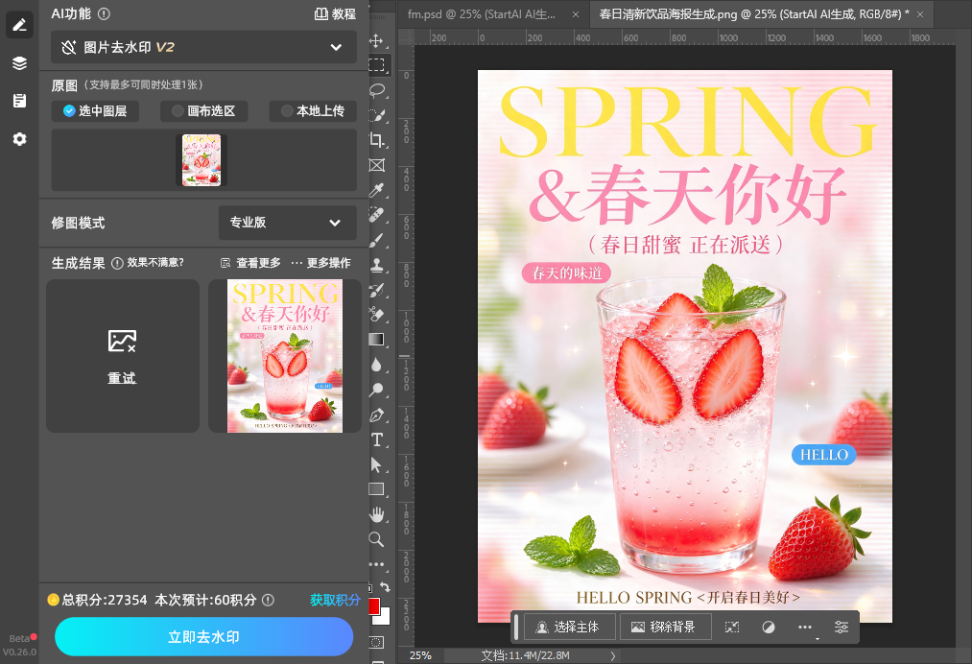
Task: Select the Crop tool
Action: click(x=376, y=139)
